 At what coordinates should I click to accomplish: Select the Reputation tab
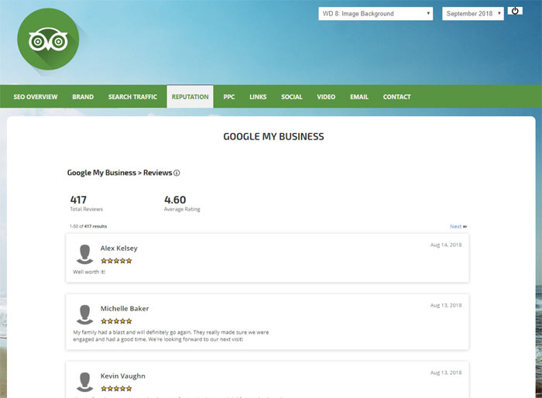click(190, 97)
